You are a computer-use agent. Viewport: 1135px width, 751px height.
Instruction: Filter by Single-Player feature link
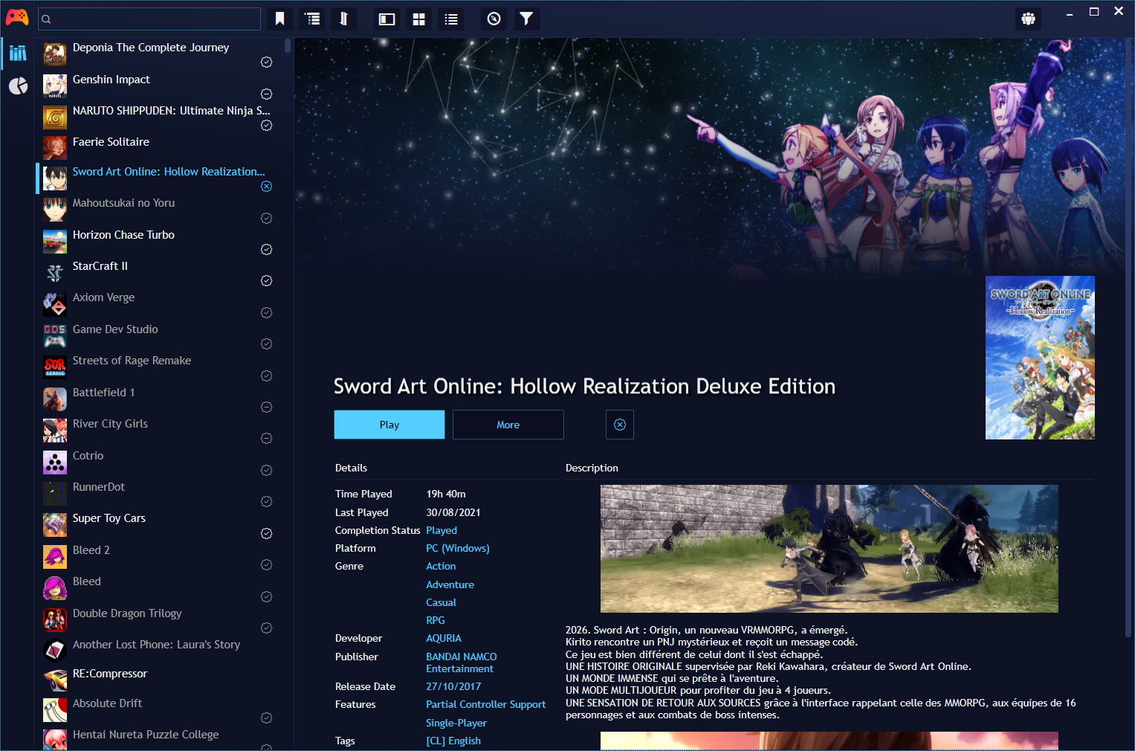(x=456, y=723)
